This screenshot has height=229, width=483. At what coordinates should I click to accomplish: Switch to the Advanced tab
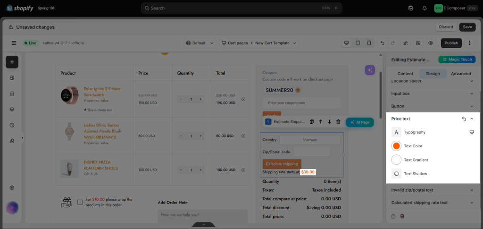[461, 74]
